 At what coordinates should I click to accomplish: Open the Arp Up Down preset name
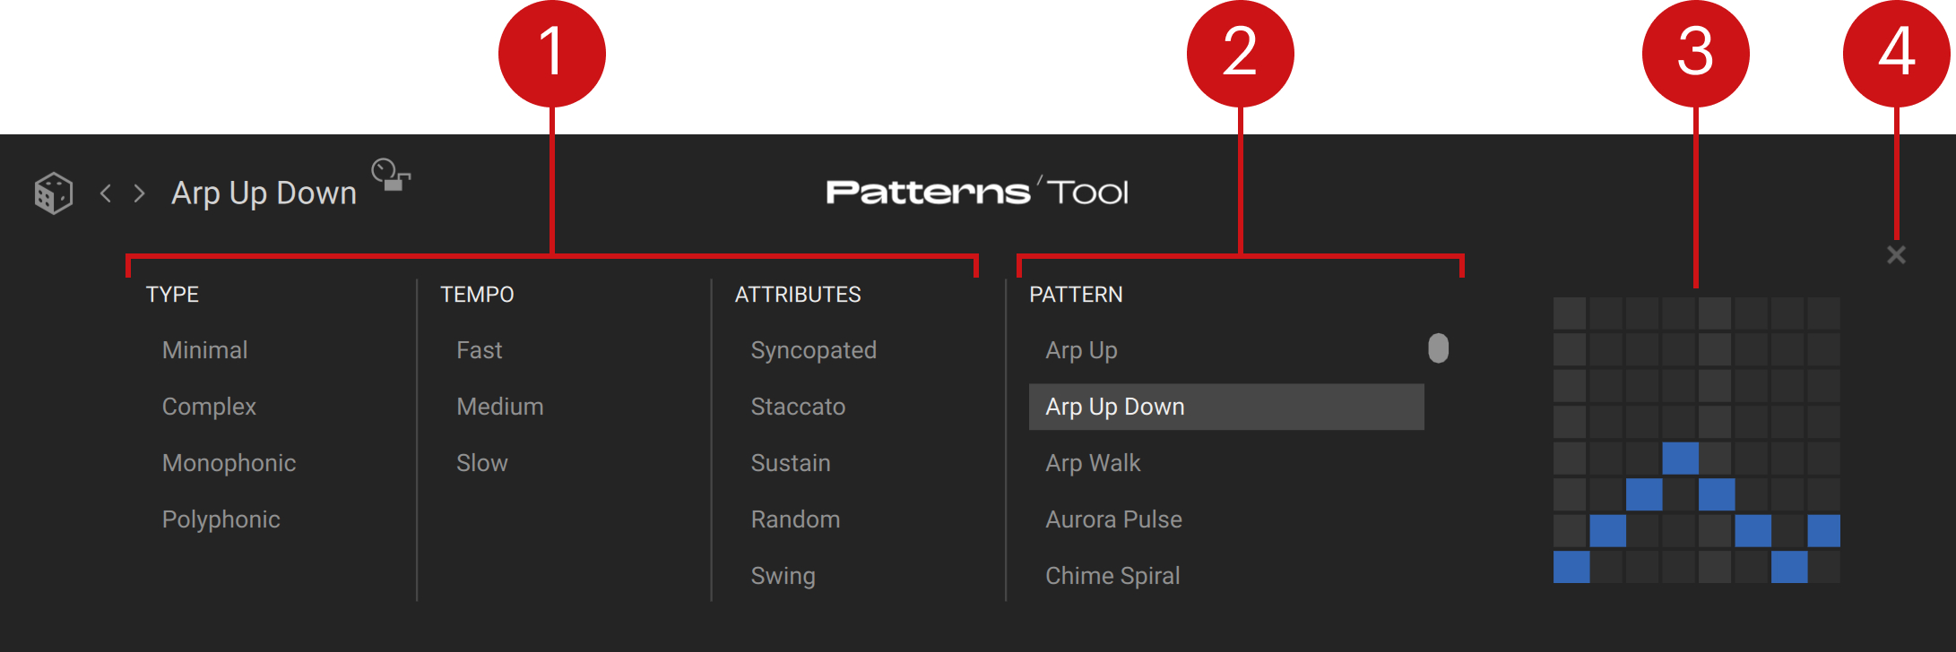pos(264,193)
